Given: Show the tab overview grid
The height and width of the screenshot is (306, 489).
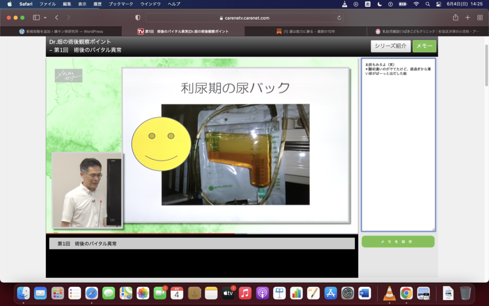Looking at the screenshot, I should point(480,18).
